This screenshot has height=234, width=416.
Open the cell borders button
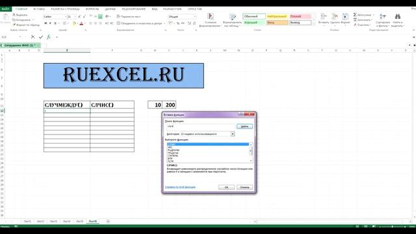click(x=64, y=23)
